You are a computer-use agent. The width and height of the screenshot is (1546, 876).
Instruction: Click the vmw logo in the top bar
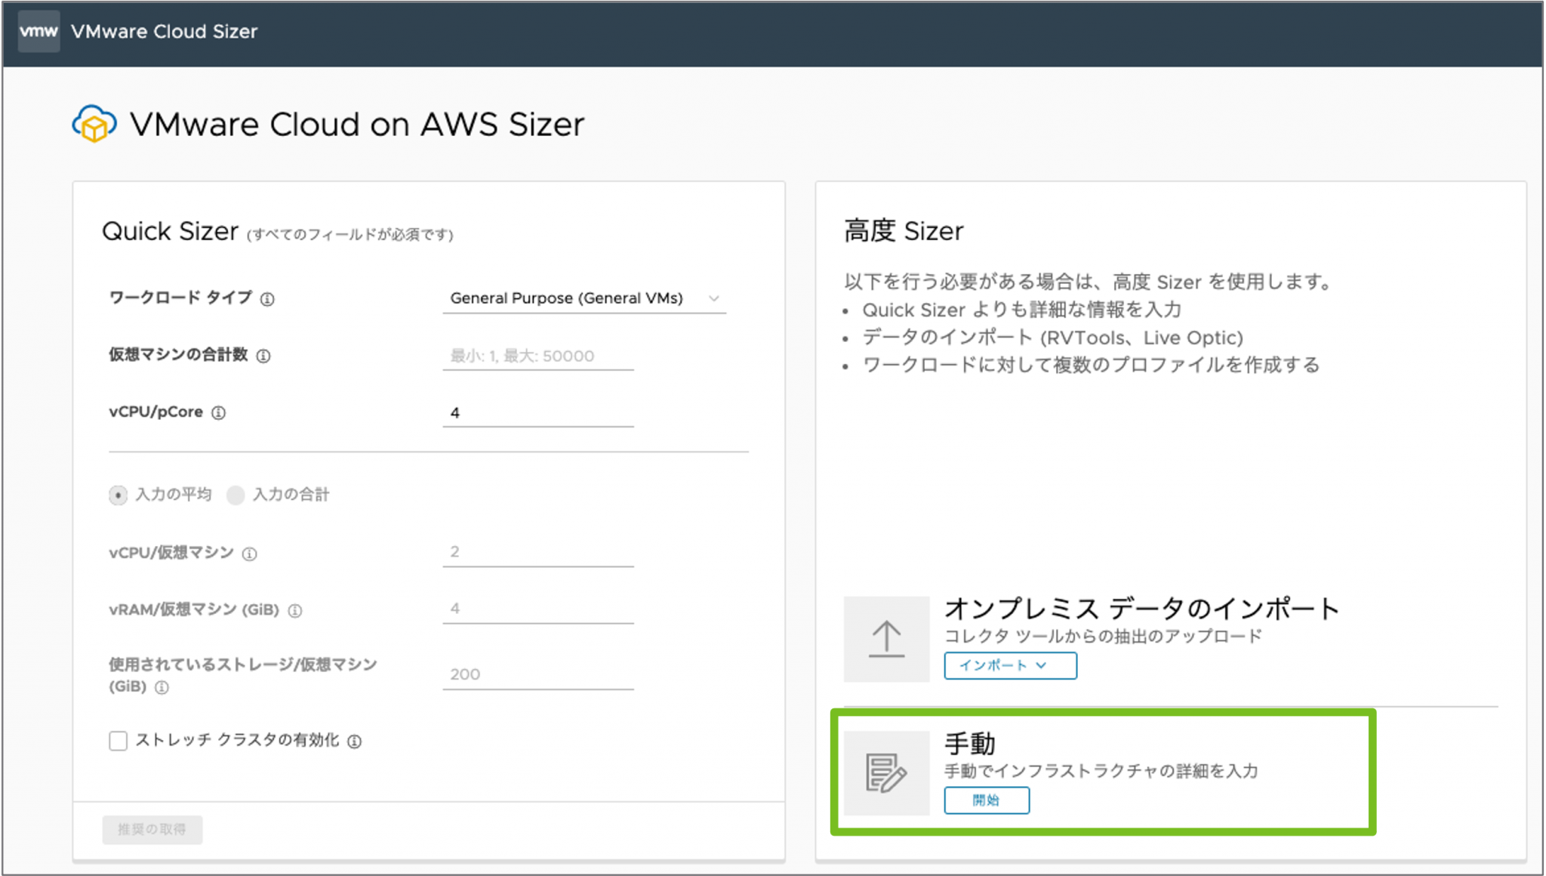click(38, 31)
